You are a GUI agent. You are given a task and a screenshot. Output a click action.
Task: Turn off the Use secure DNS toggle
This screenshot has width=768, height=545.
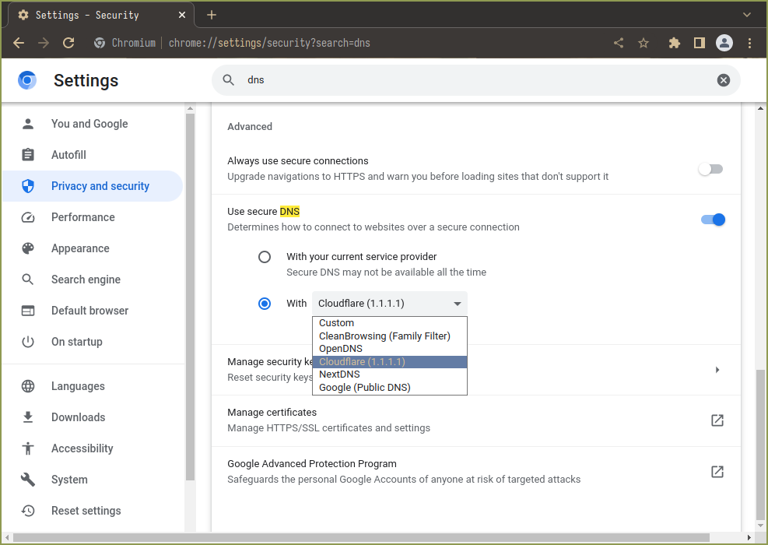coord(713,220)
